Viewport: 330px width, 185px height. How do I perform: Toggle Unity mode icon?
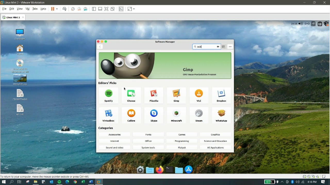click(112, 9)
